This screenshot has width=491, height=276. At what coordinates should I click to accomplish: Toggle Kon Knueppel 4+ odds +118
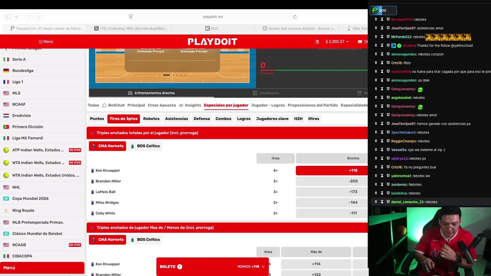[x=331, y=171]
